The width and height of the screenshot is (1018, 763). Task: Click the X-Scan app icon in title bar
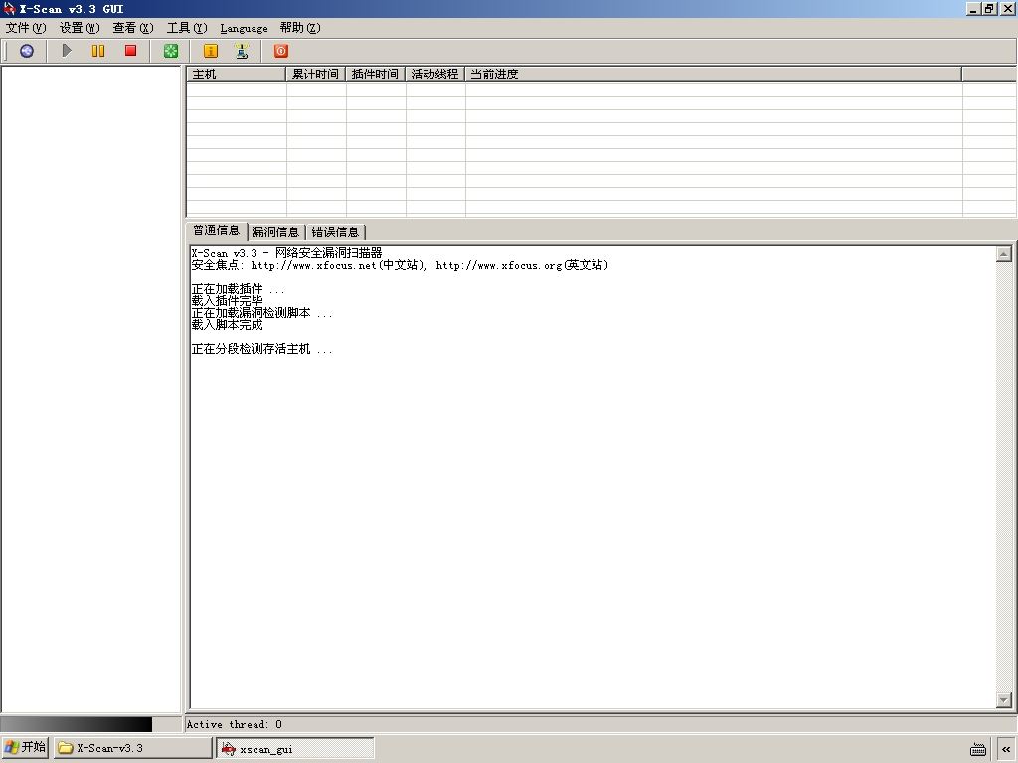9,8
